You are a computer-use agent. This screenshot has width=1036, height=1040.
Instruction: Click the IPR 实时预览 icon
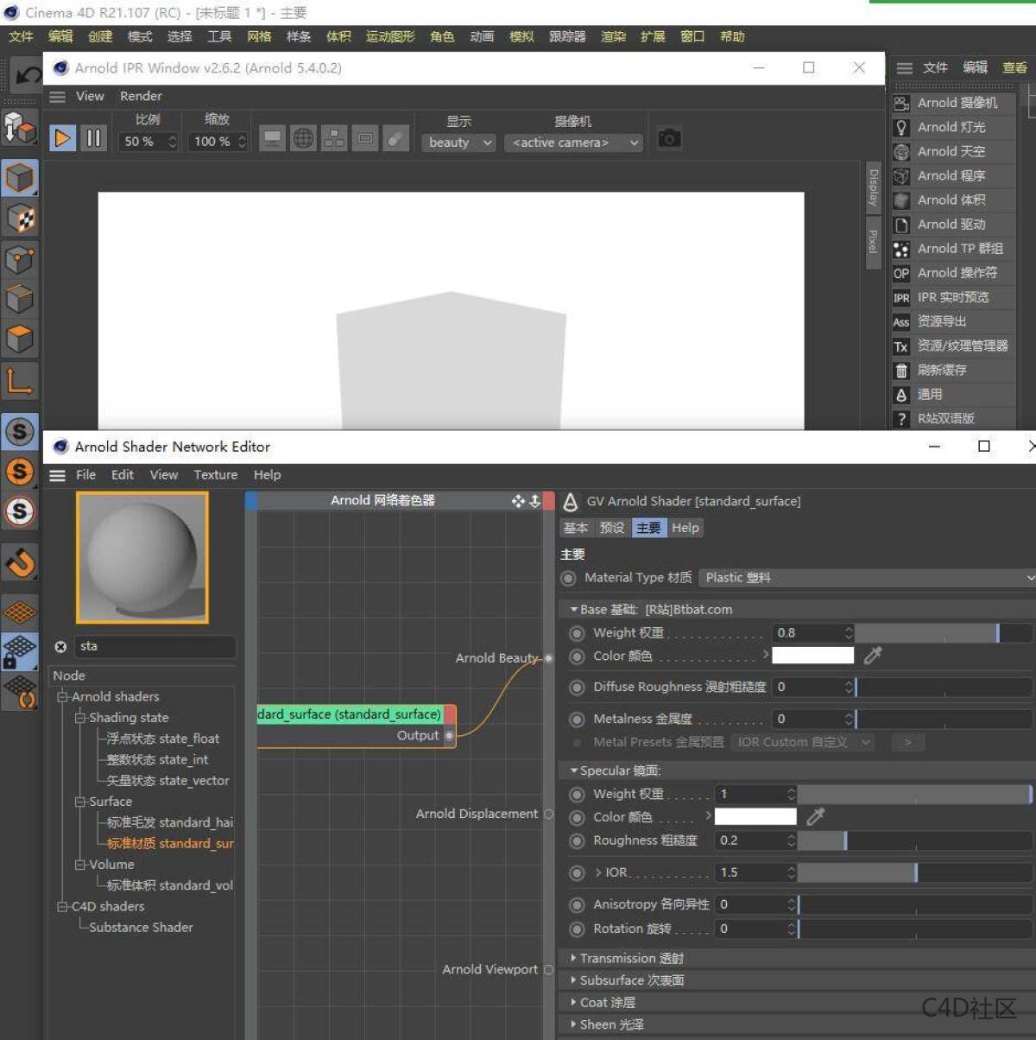pos(901,298)
